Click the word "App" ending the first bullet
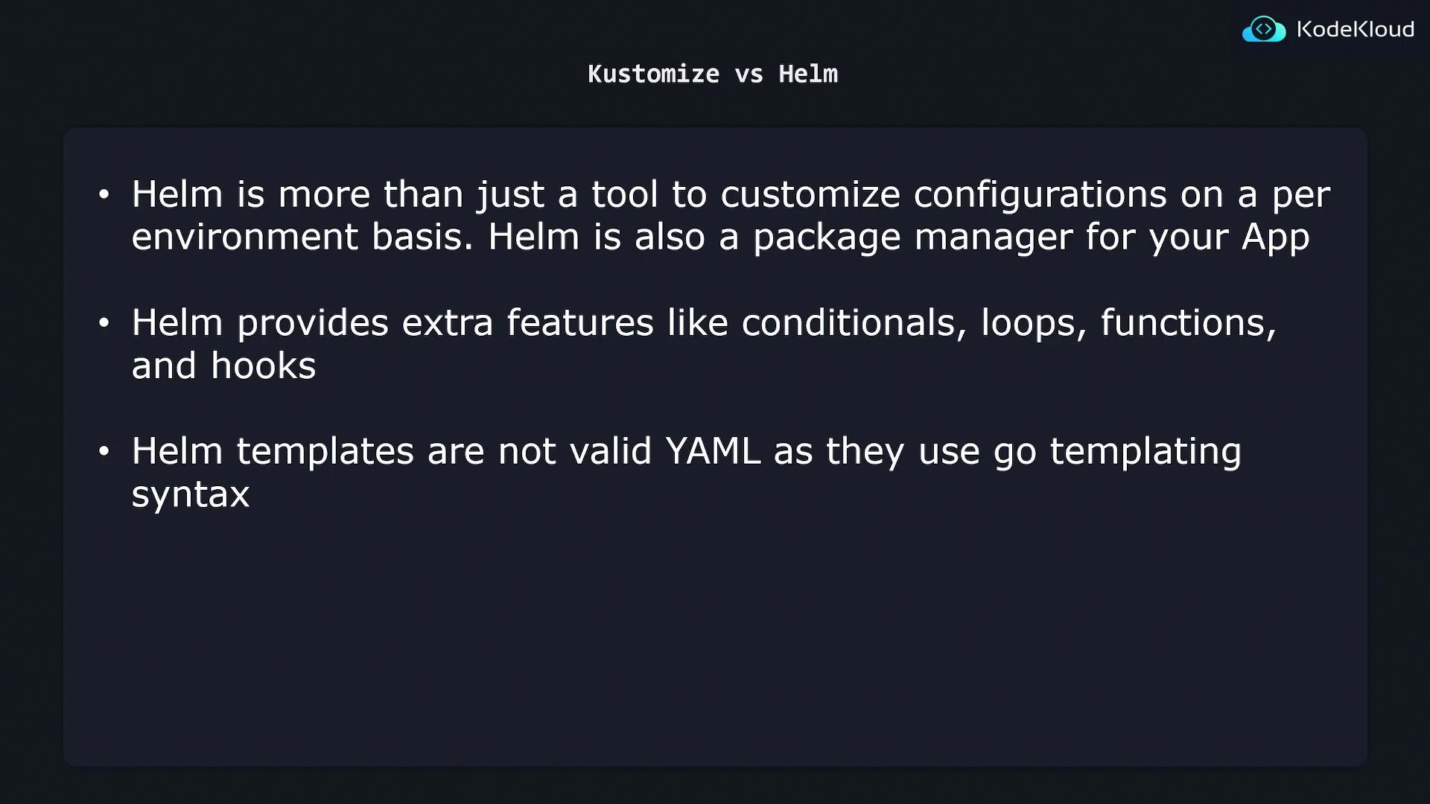This screenshot has height=804, width=1430. coord(1275,238)
